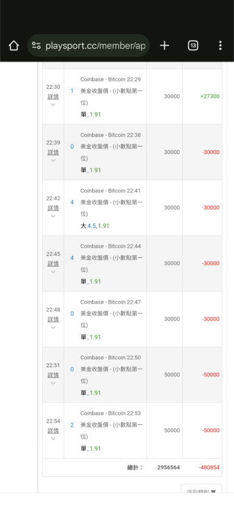Expand chevron under the 22:45 entry

(x=53, y=272)
